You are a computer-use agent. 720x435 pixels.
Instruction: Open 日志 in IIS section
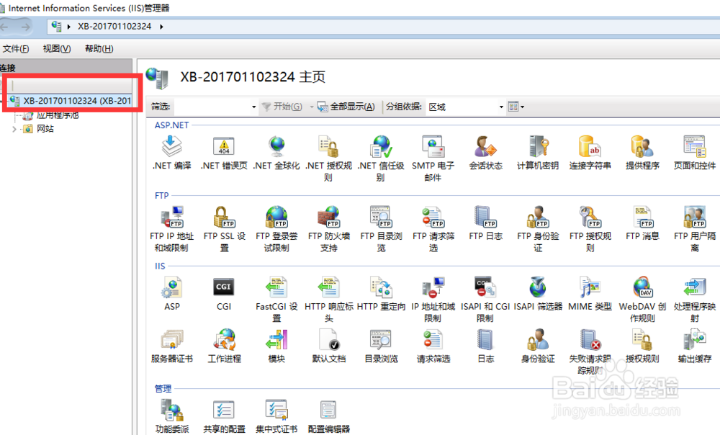(486, 346)
